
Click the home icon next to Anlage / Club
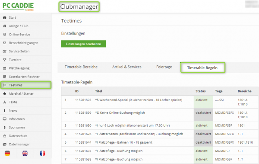point(5,26)
